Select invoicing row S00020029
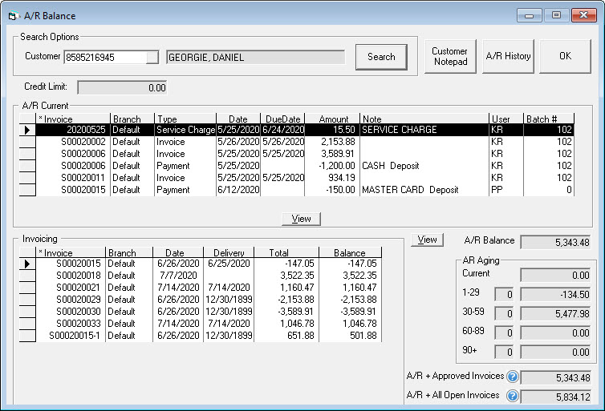 coord(201,300)
